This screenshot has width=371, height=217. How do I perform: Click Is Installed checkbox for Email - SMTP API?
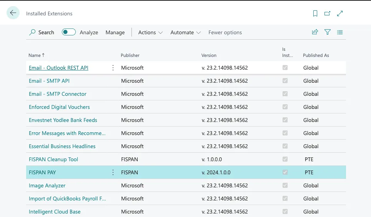click(285, 80)
